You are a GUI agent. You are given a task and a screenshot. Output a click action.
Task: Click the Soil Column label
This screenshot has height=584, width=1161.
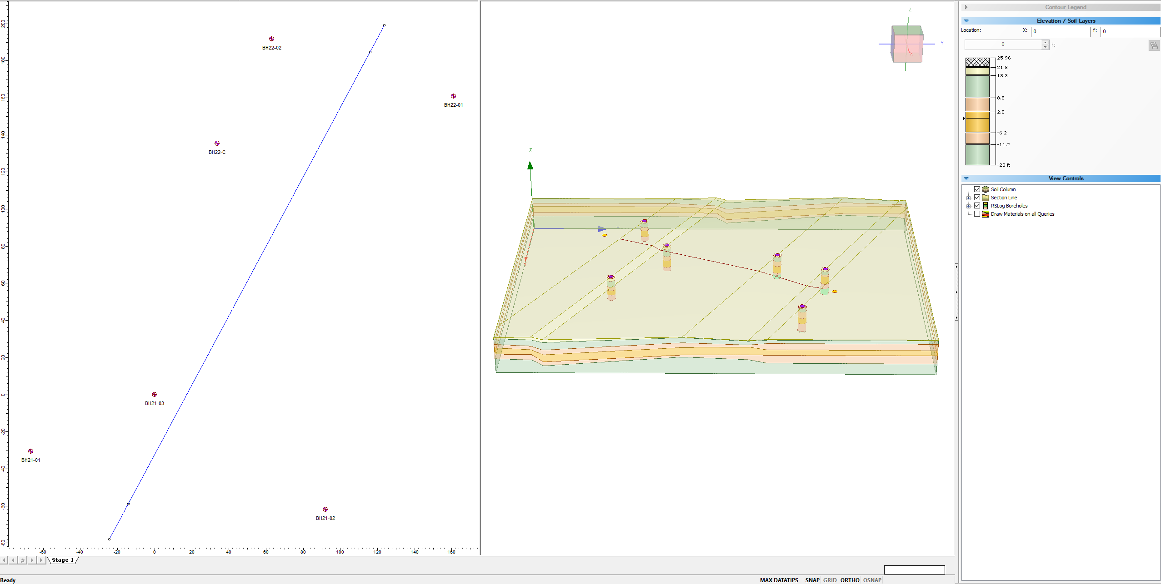click(1003, 189)
